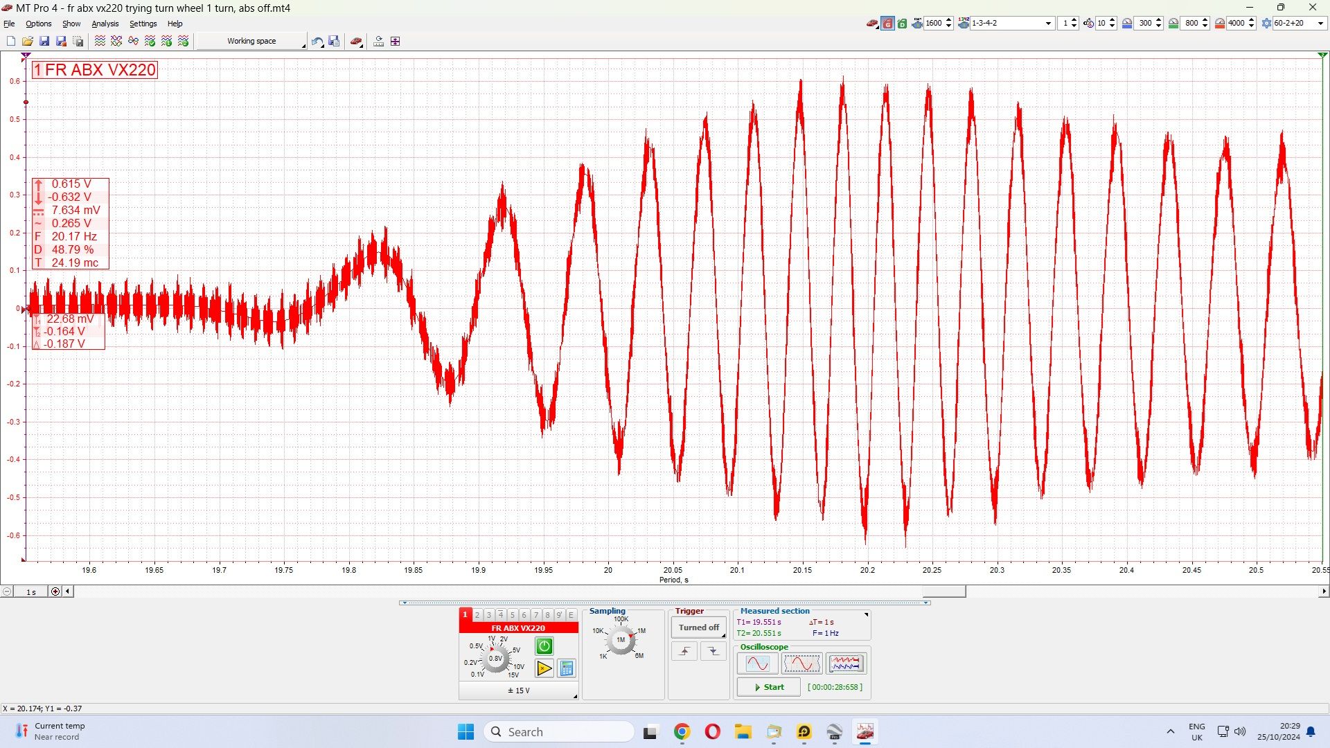Open the channel calculator icon
Screen dimensions: 1330x748
[567, 668]
